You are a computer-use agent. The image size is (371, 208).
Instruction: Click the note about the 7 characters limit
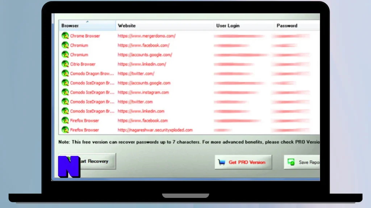(x=189, y=142)
